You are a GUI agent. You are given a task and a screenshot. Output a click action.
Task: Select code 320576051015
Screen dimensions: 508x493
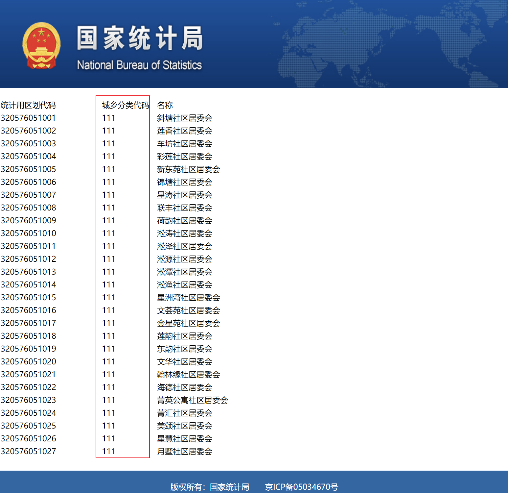(x=28, y=297)
